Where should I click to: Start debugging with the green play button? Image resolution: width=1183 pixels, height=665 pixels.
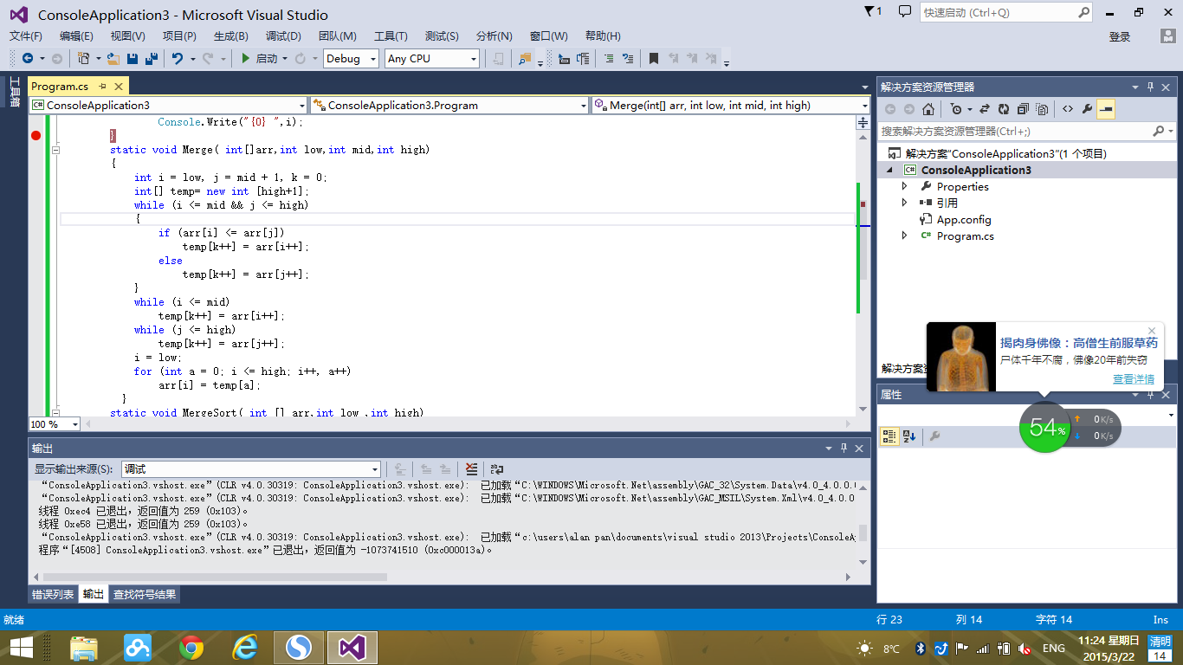pyautogui.click(x=246, y=59)
